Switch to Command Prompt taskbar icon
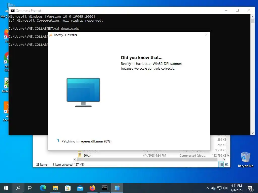The width and height of the screenshot is (258, 193). tap(105, 188)
